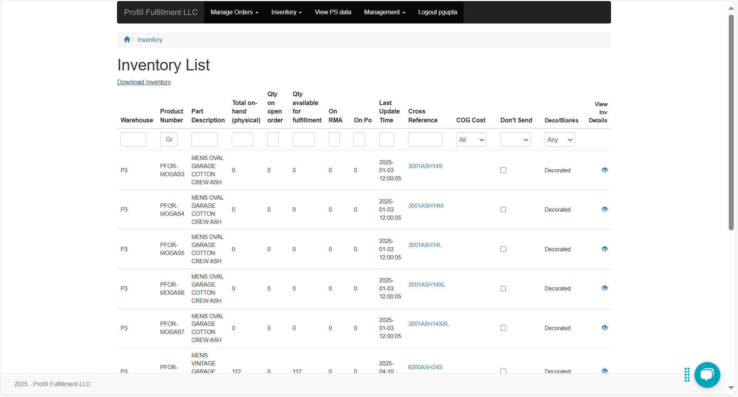
Task: View inventory details for PFOR-MOGAS4
Action: click(605, 209)
